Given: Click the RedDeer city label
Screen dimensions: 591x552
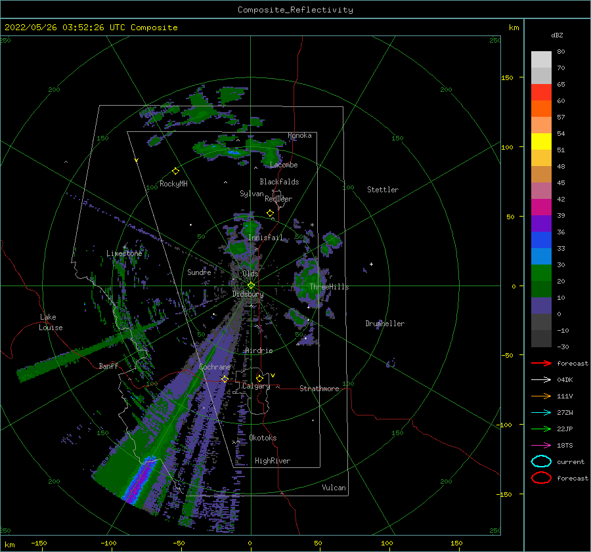Looking at the screenshot, I should point(278,199).
